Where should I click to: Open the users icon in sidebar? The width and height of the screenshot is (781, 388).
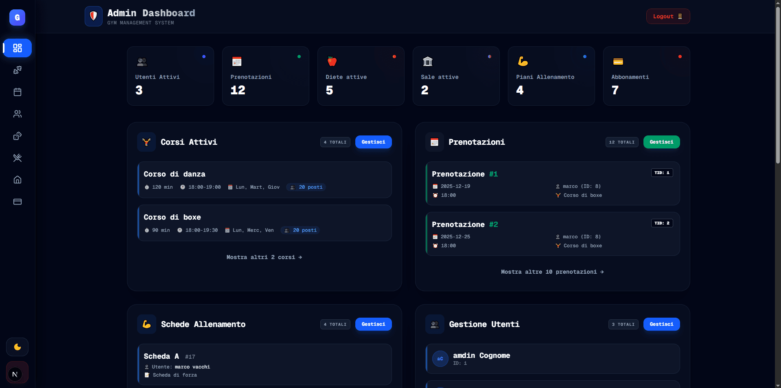(17, 114)
